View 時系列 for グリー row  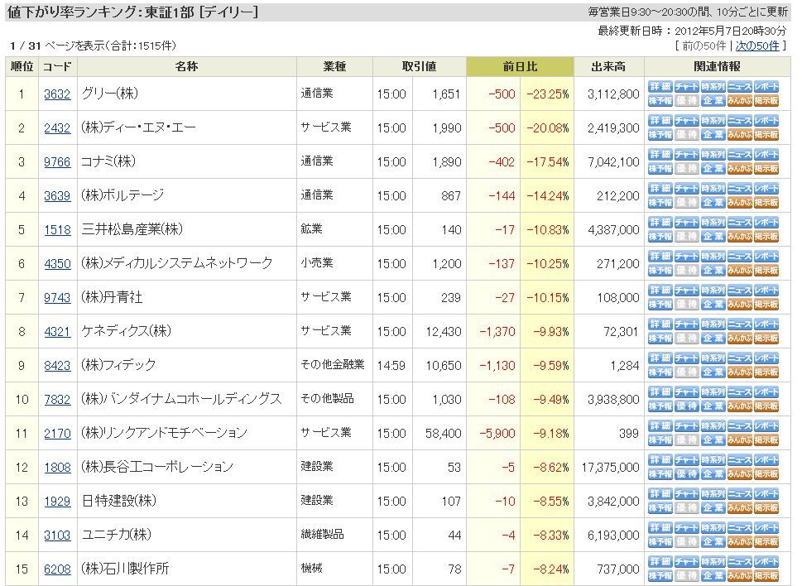713,86
